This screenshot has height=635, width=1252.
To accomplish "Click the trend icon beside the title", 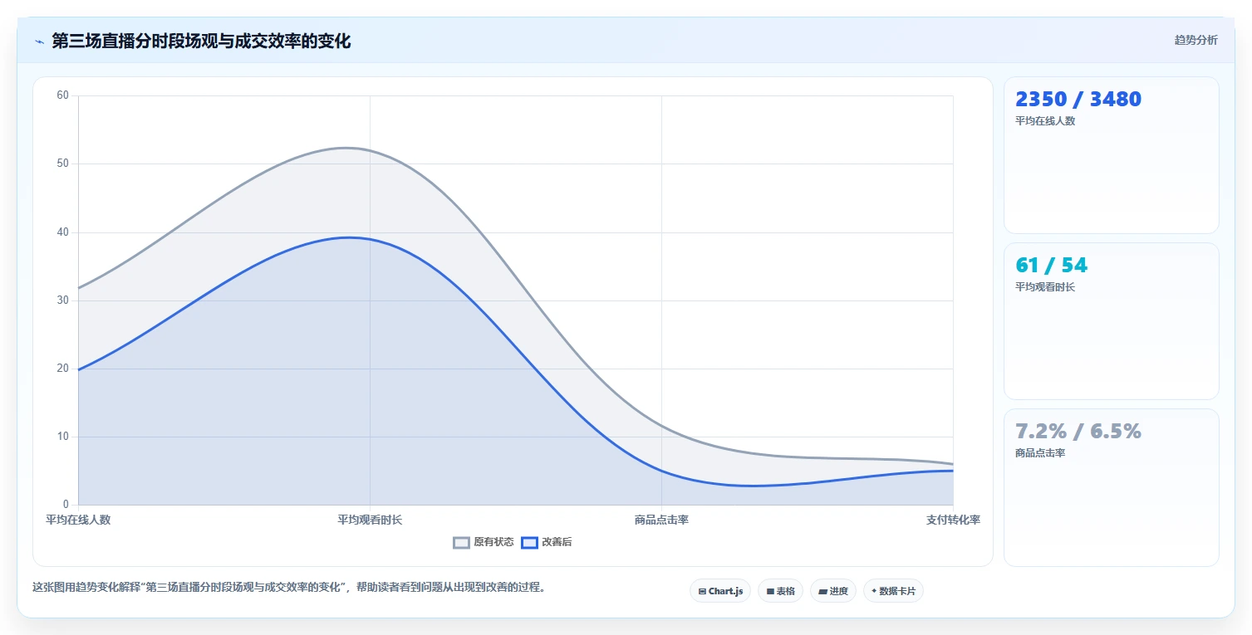I will coord(39,42).
